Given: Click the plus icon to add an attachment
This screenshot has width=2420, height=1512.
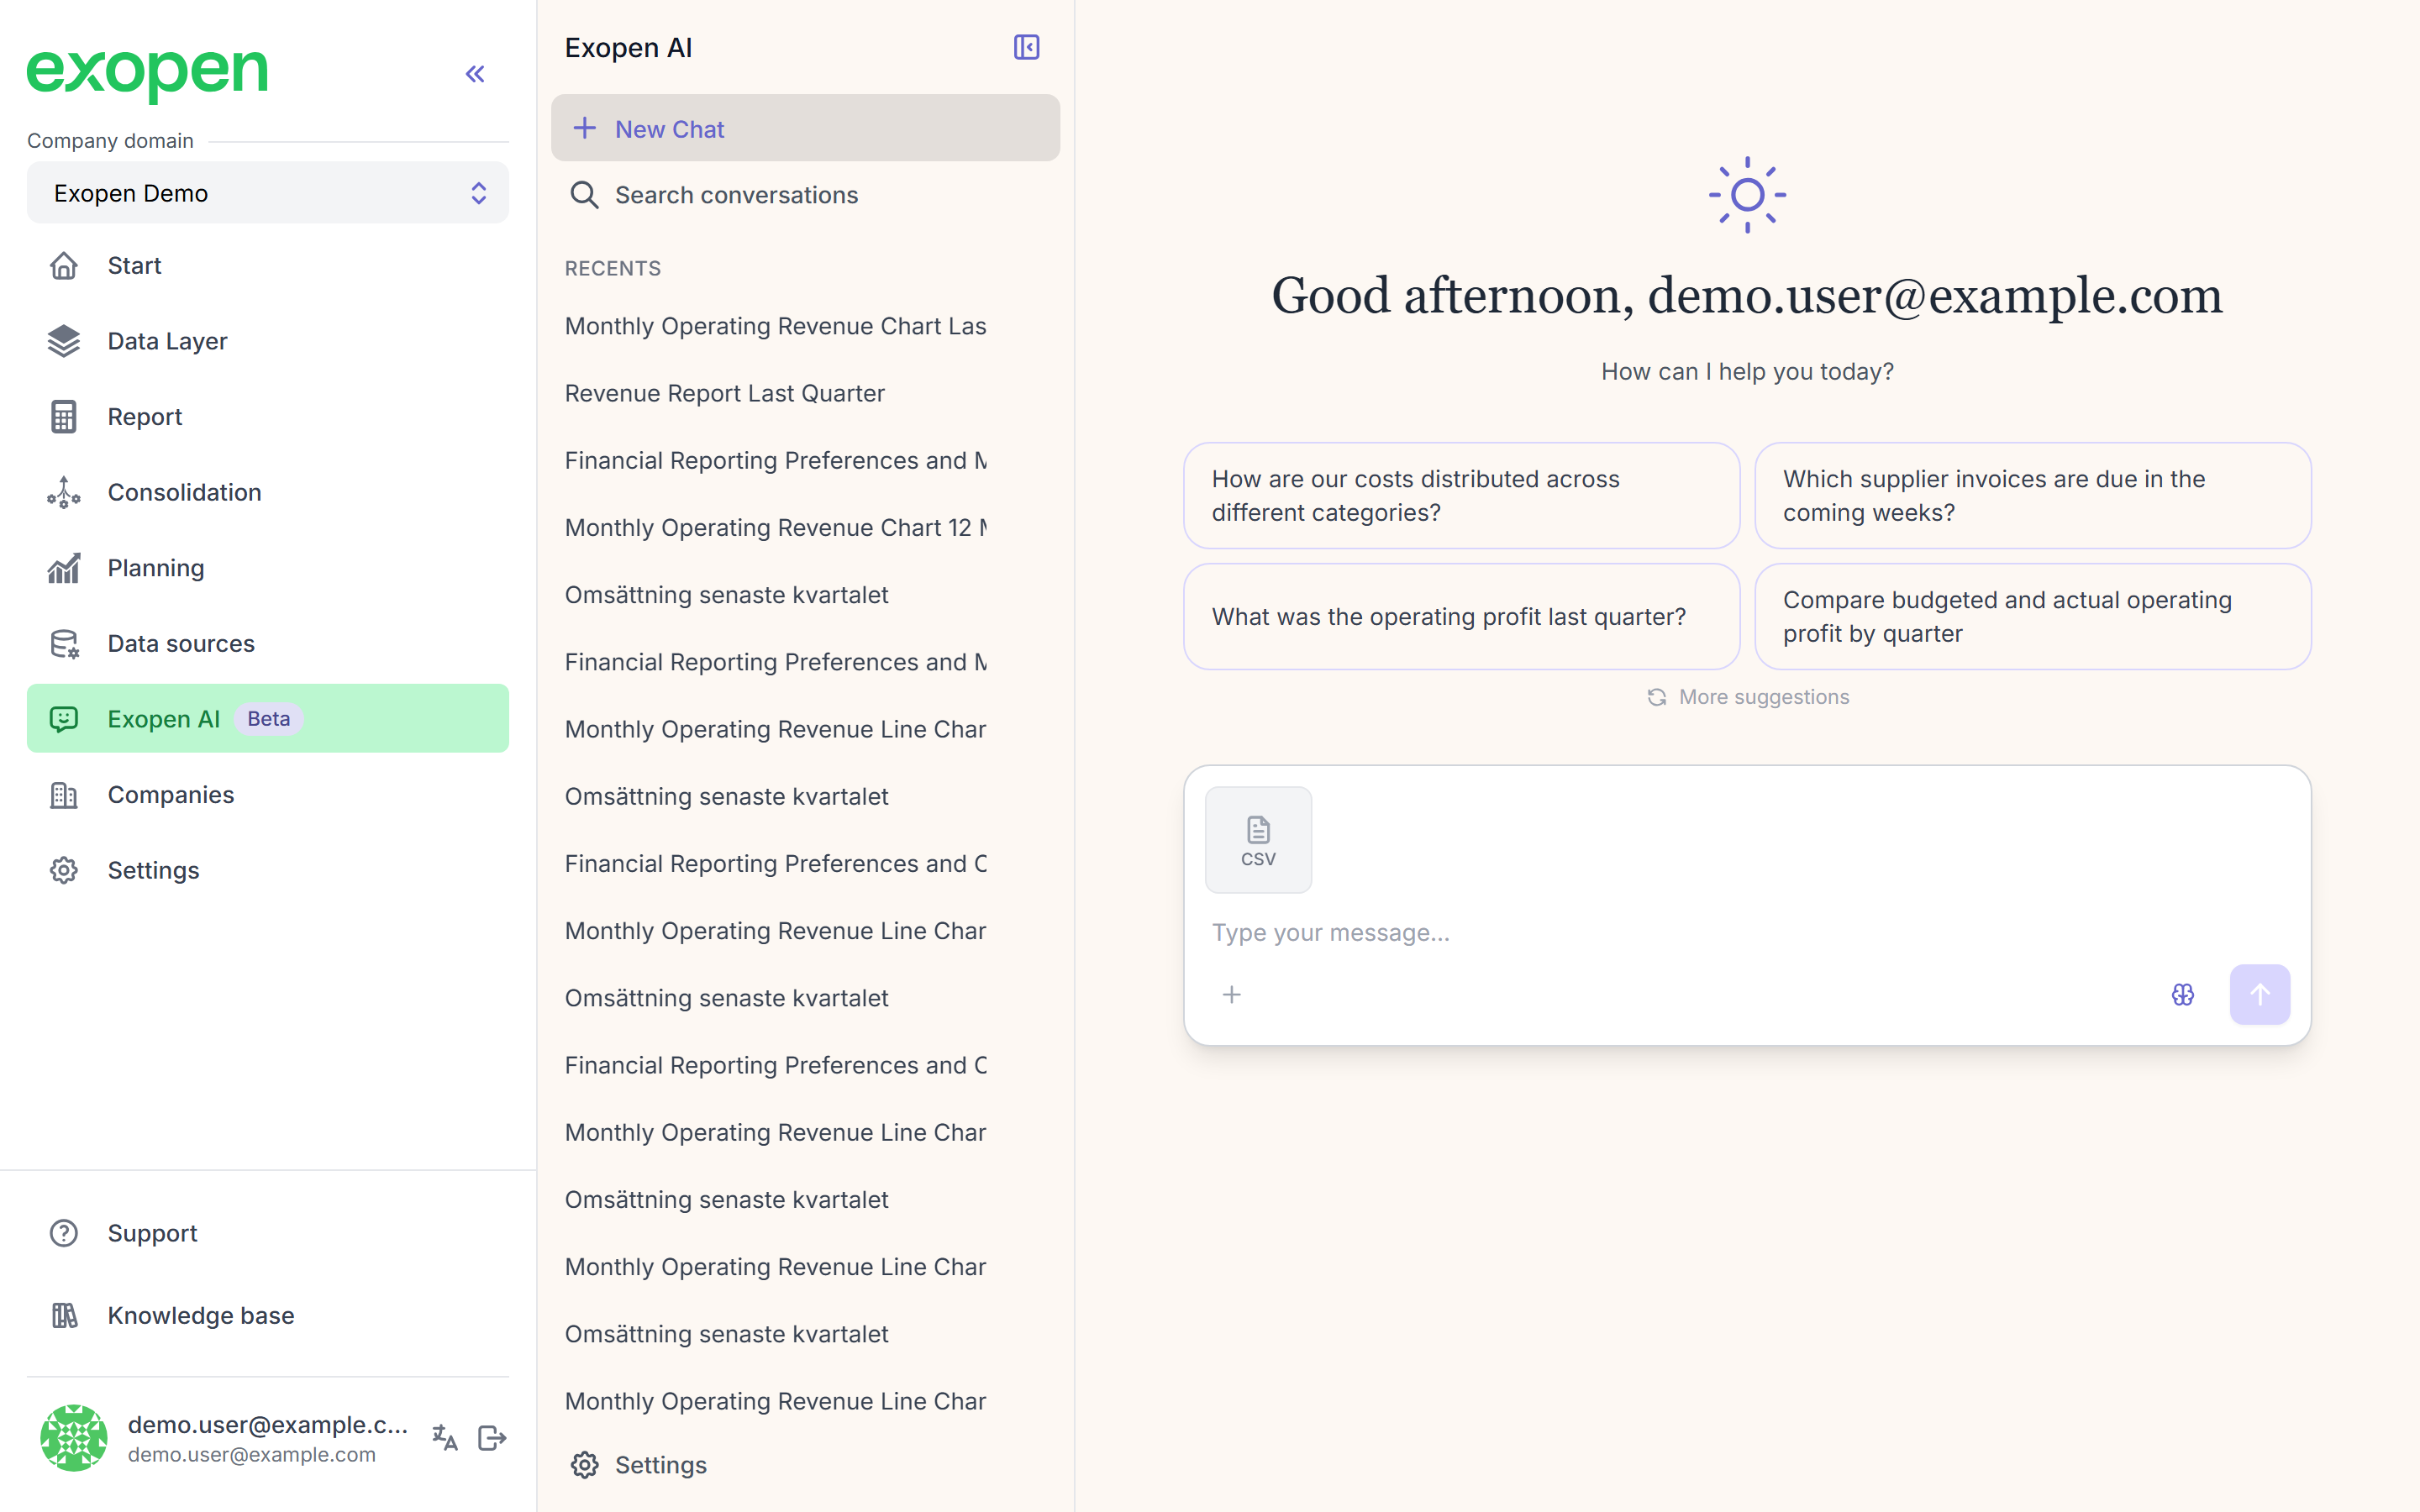Looking at the screenshot, I should (1232, 995).
